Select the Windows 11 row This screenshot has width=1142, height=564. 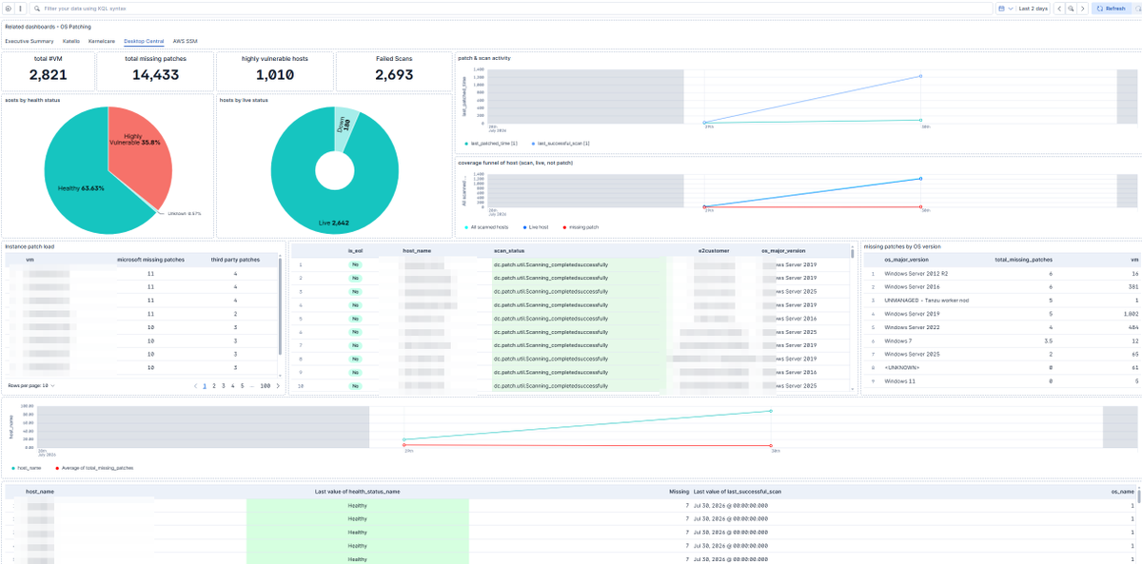(x=1001, y=380)
